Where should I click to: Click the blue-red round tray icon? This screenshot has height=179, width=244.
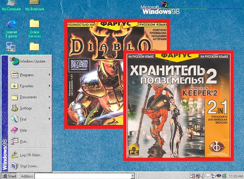pos(219,176)
